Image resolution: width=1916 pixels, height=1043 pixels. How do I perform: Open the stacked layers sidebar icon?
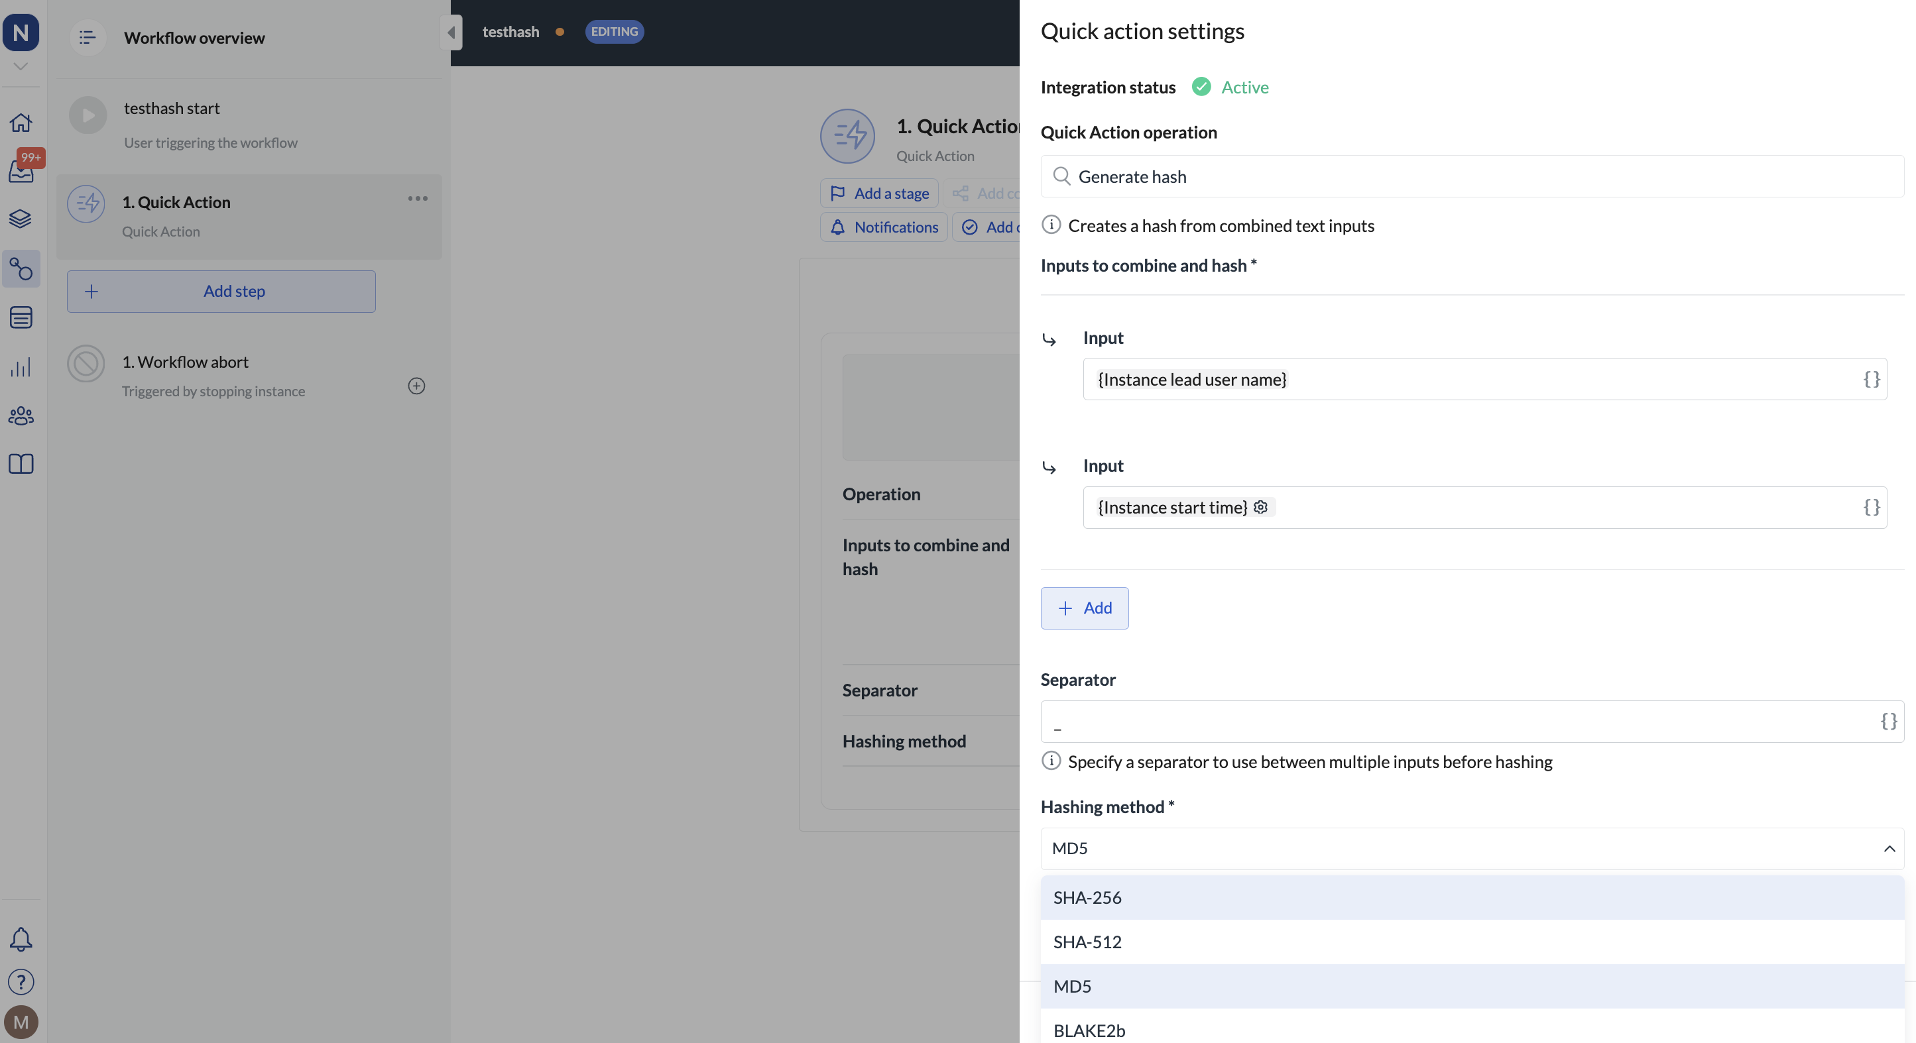click(21, 219)
